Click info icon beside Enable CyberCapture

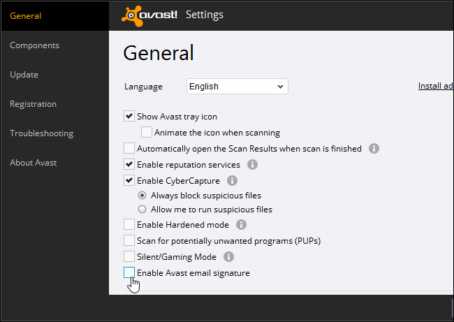pos(232,180)
